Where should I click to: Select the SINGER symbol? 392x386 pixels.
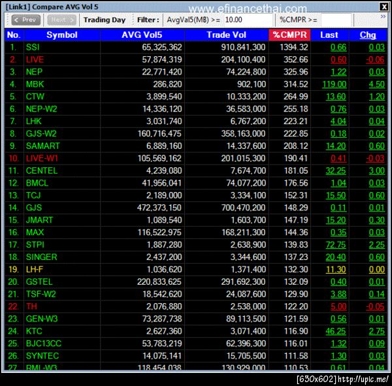click(42, 257)
